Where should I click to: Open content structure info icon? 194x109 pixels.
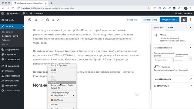point(48,20)
